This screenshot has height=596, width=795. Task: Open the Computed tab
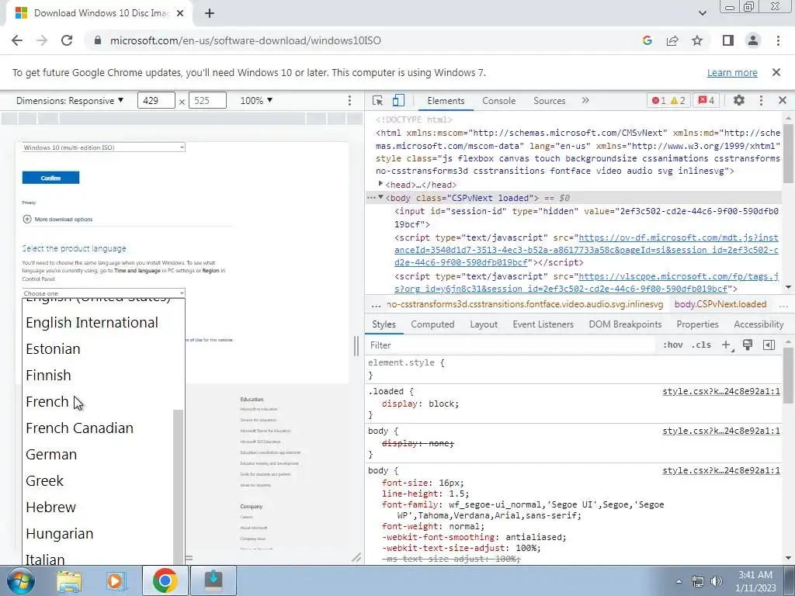pyautogui.click(x=432, y=324)
